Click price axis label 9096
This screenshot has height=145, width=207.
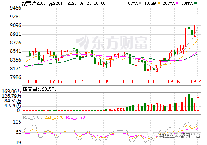click(16, 25)
